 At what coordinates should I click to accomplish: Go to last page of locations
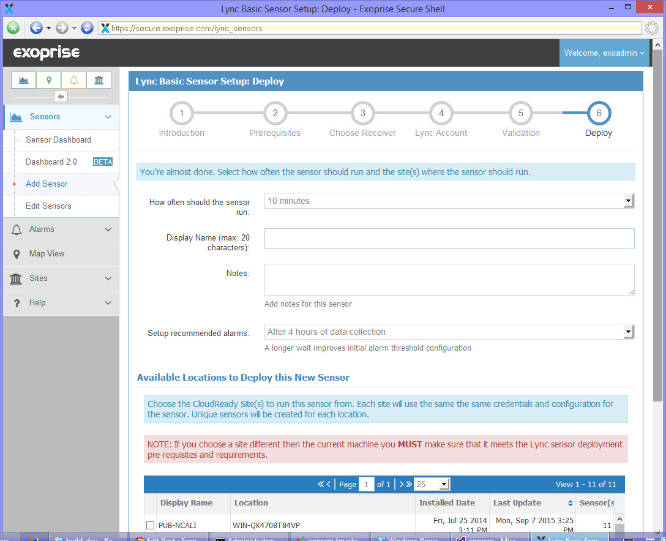(409, 484)
